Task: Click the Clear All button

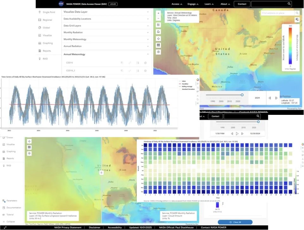Action: (x=235, y=222)
